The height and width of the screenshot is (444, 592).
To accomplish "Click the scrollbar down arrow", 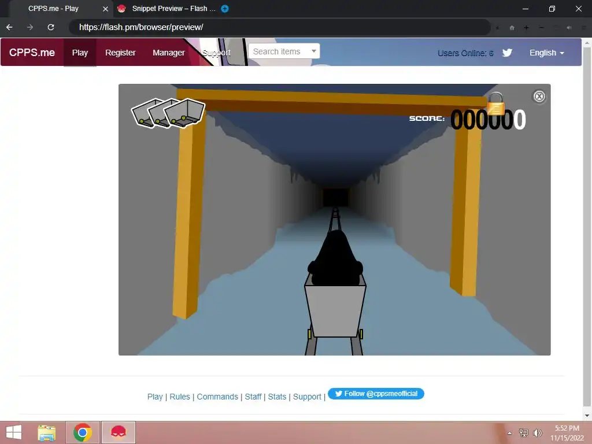I will 587,416.
